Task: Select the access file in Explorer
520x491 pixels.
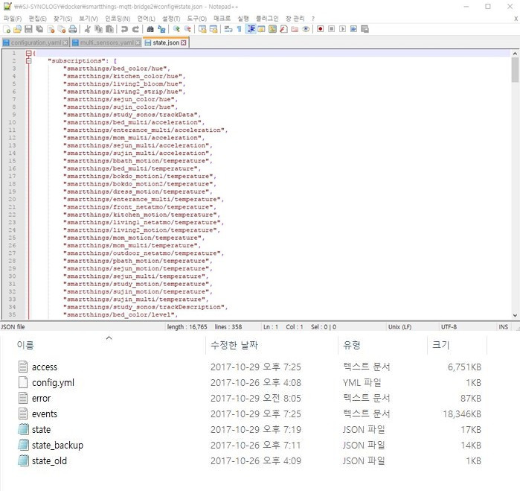Action: [45, 367]
